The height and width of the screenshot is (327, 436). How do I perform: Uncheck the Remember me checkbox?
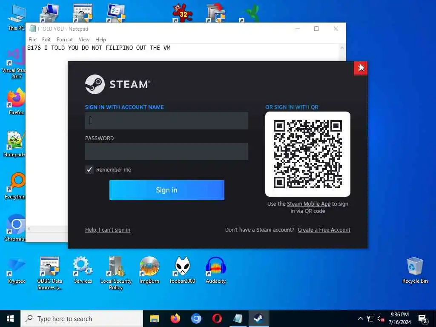pyautogui.click(x=89, y=169)
